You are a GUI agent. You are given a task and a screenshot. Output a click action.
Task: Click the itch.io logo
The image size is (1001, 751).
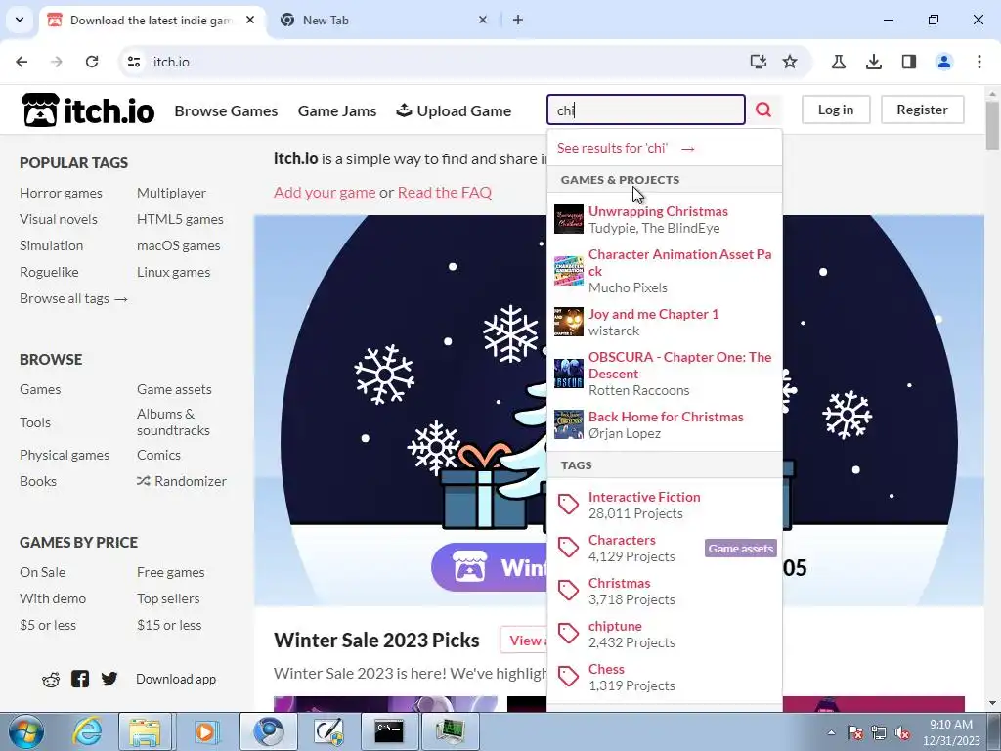click(87, 110)
